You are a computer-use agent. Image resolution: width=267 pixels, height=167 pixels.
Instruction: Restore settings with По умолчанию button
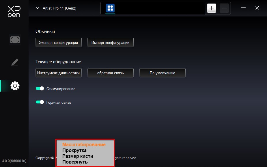pos(163,73)
